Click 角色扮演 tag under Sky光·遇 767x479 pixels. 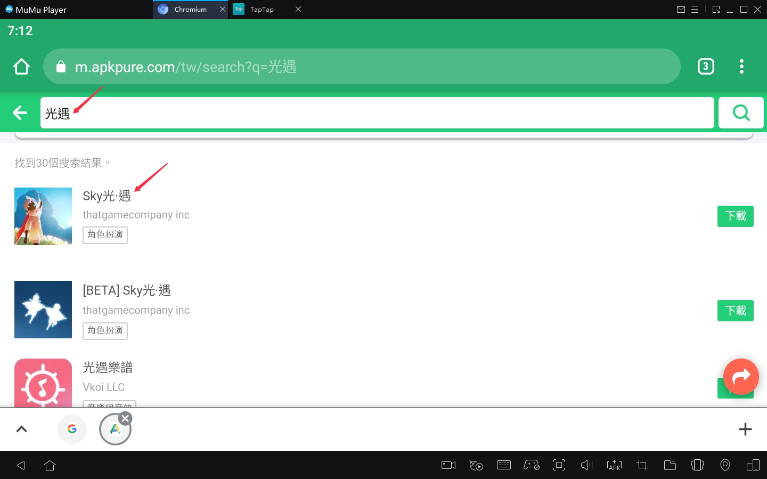coord(105,235)
